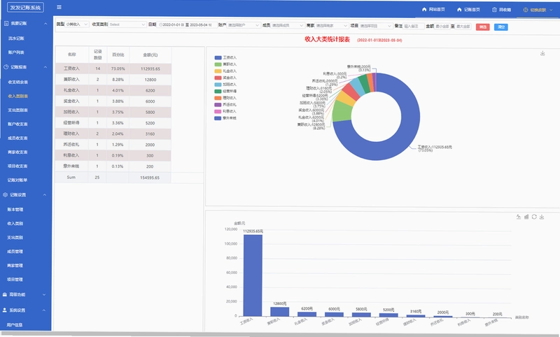Click the 礼金收入 yellow legend swatch

point(218,71)
